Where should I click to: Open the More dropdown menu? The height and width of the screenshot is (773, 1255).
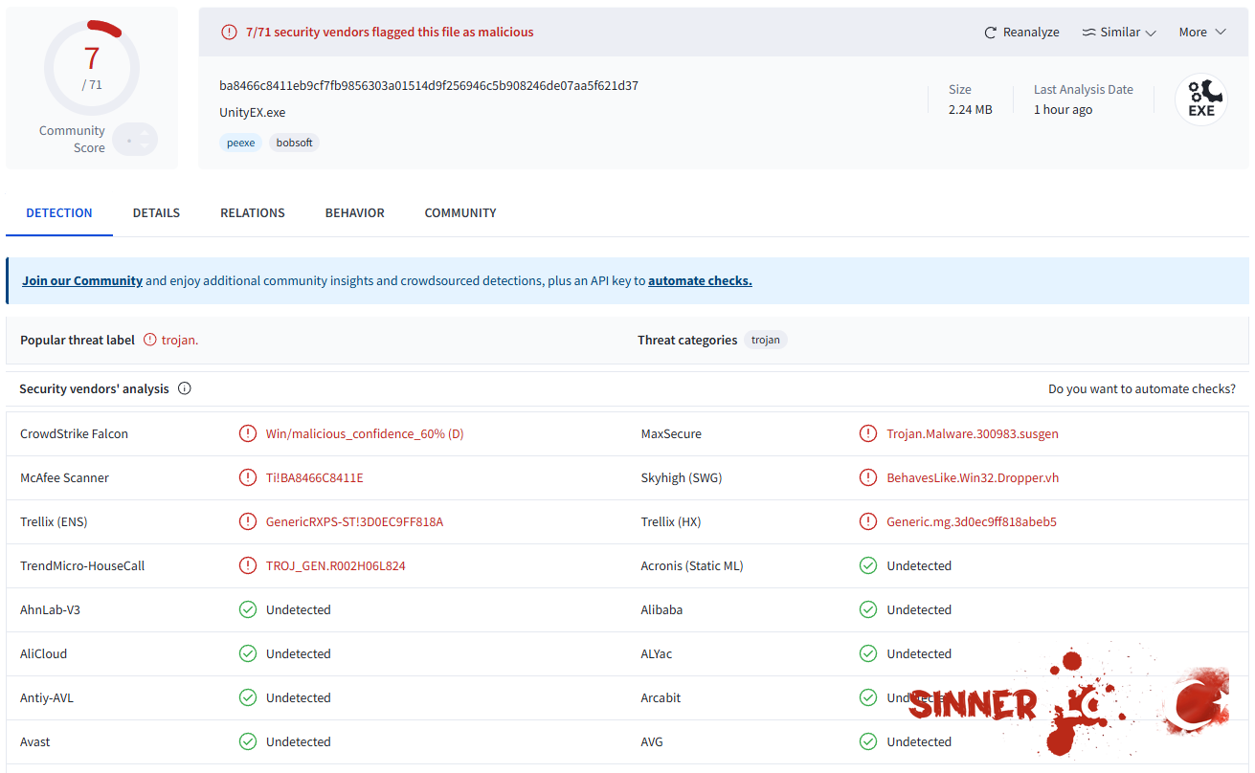pos(1201,33)
